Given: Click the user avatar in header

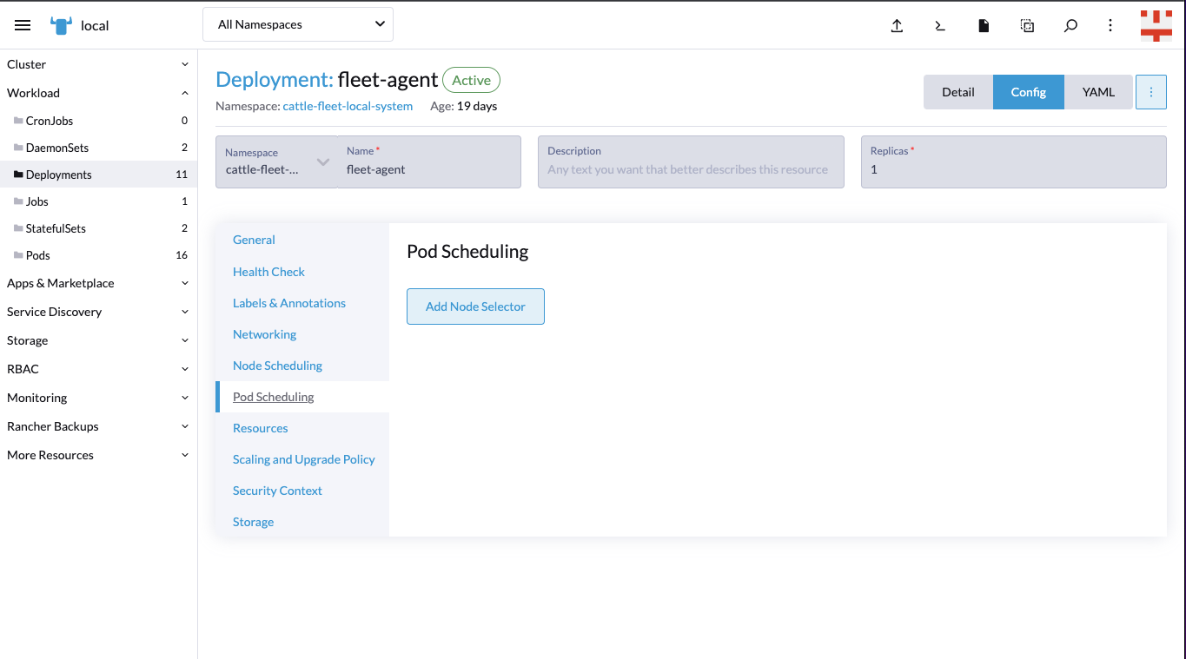Looking at the screenshot, I should pyautogui.click(x=1156, y=25).
